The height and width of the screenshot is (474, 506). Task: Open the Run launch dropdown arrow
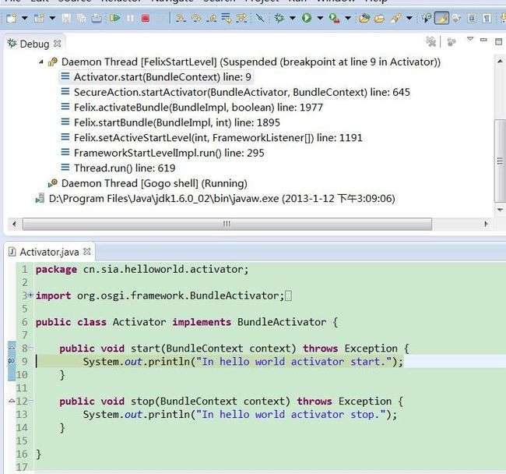[320, 18]
